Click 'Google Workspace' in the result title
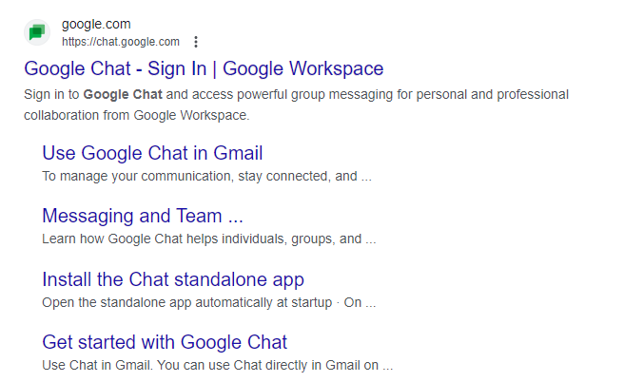Image resolution: width=624 pixels, height=382 pixels. (x=302, y=68)
